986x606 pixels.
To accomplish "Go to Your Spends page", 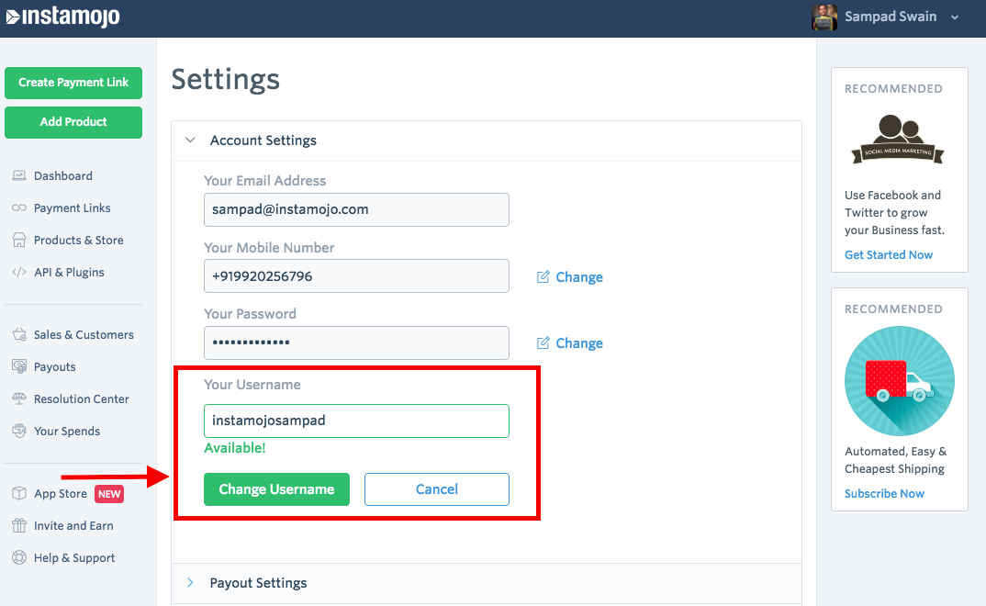I will click(x=67, y=432).
